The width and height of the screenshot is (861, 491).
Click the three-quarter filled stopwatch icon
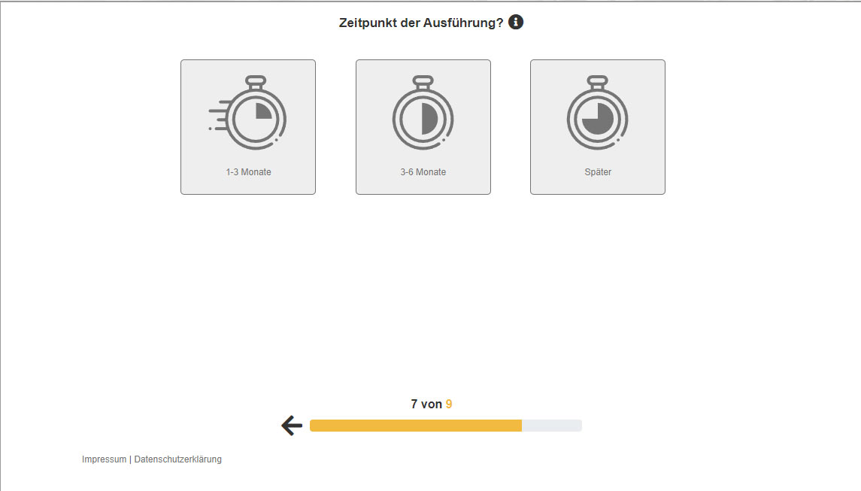coord(597,113)
